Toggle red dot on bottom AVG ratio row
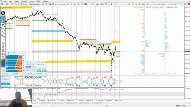 [24, 71]
